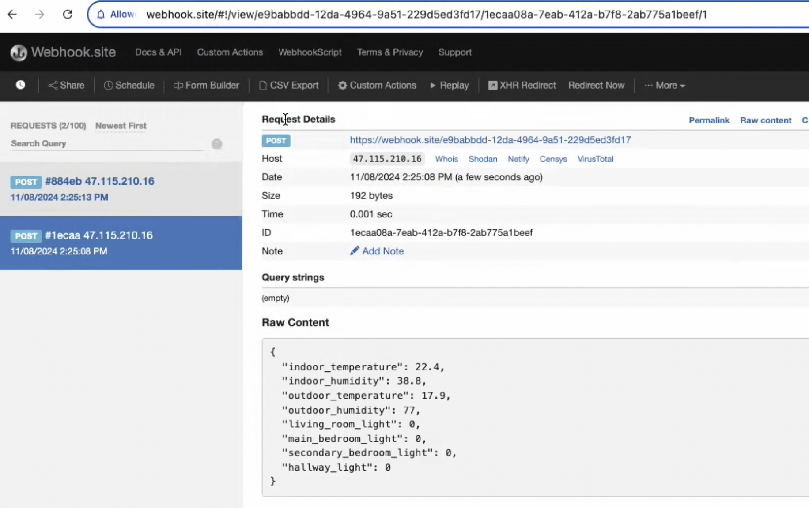Viewport: 809px width, 508px height.
Task: Click the Whois lookup link
Action: [x=446, y=159]
